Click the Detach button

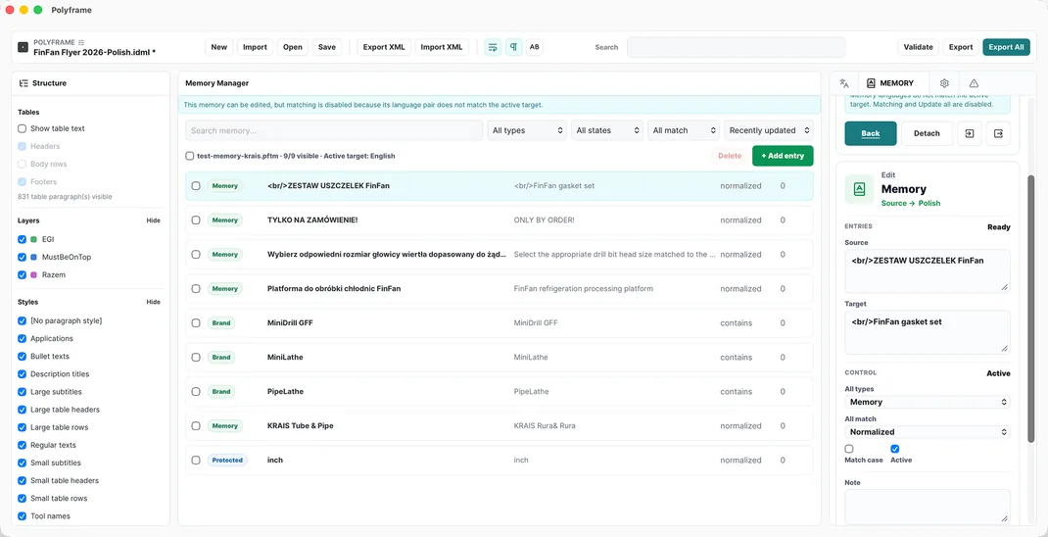coord(927,133)
